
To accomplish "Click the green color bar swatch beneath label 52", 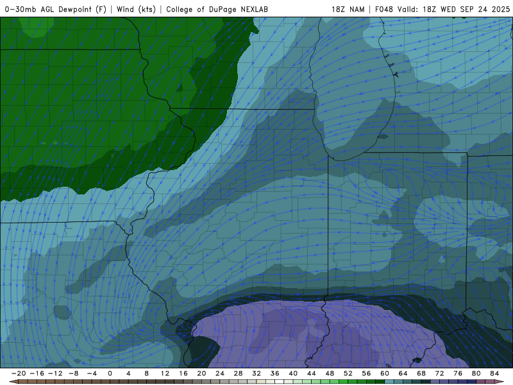I will (x=353, y=382).
